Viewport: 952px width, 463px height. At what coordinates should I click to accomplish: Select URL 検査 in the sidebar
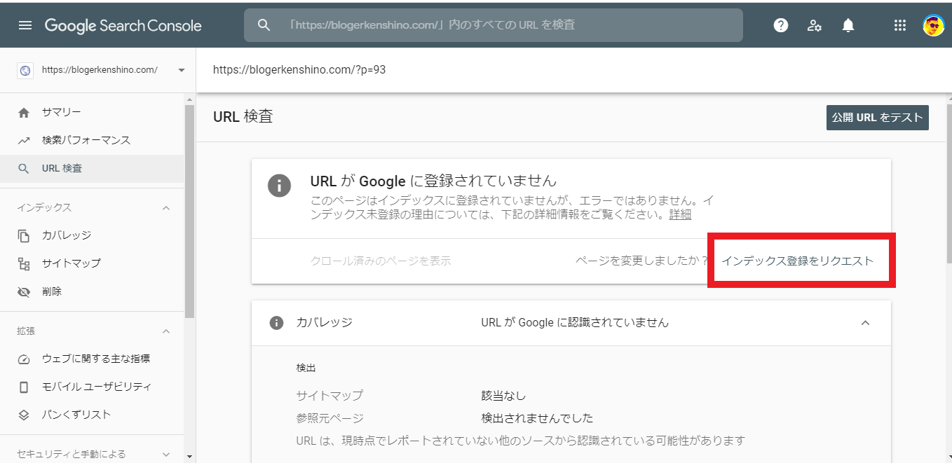(x=92, y=169)
